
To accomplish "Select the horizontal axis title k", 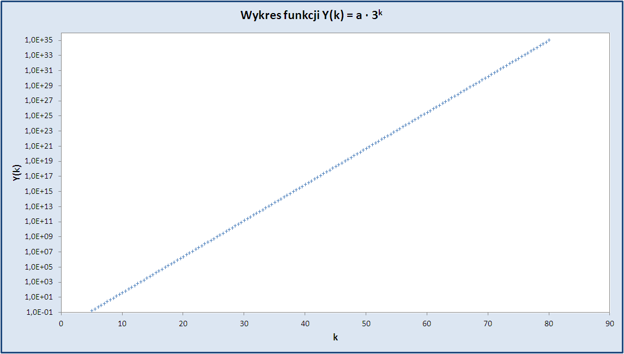I will click(336, 338).
